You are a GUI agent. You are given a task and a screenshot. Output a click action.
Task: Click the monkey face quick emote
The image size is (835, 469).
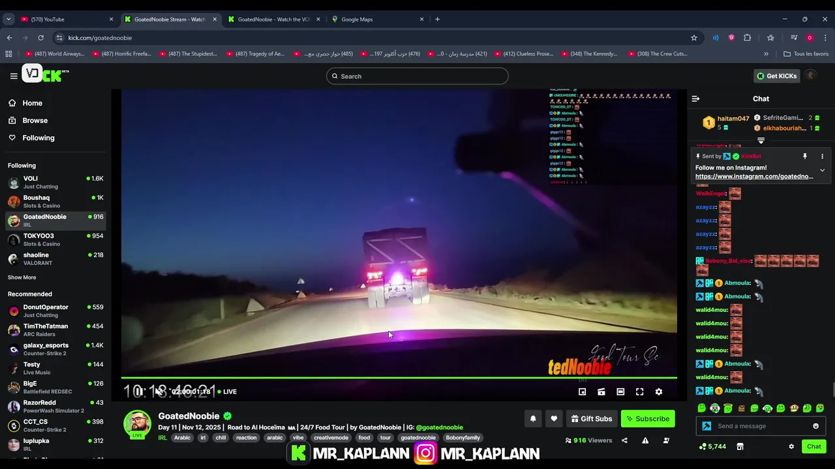pyautogui.click(x=794, y=408)
